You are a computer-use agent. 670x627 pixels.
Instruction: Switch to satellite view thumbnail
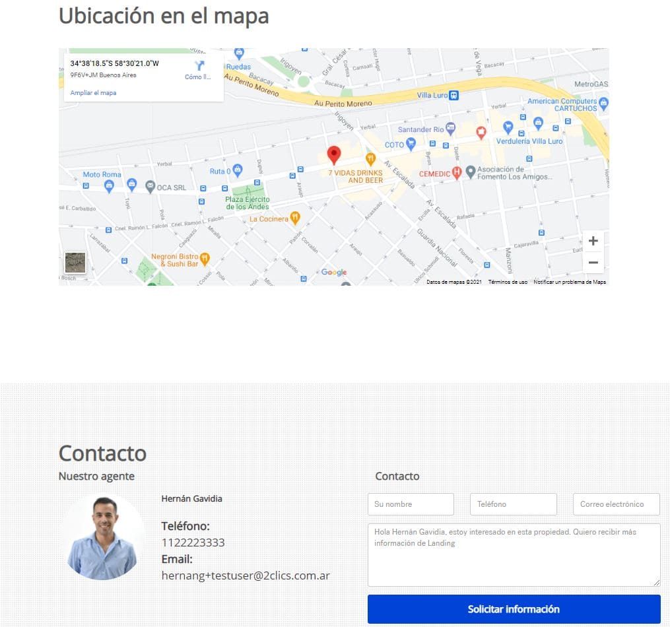click(x=75, y=262)
